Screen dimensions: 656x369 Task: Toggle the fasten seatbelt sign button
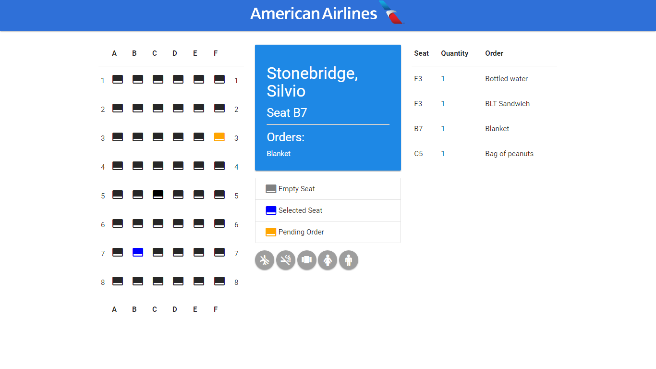(x=306, y=260)
